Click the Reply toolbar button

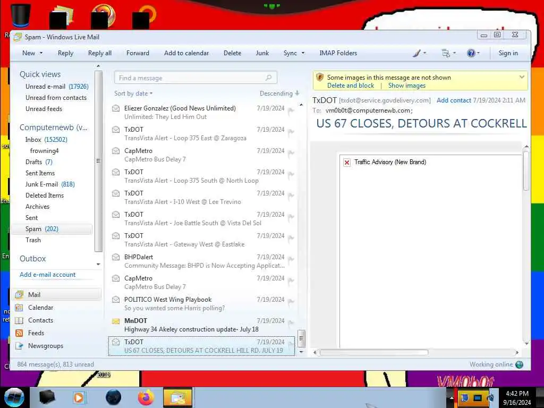(x=65, y=53)
